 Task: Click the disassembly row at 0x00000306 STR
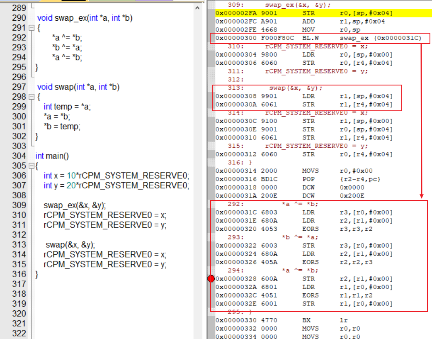(x=323, y=63)
